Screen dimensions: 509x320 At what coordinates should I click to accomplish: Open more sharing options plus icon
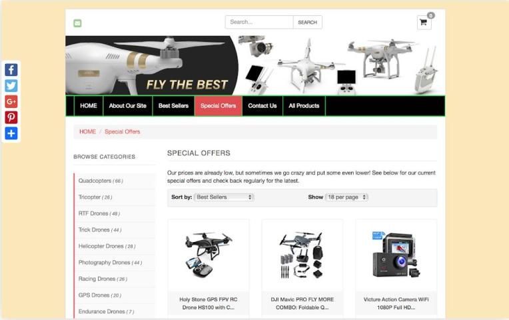[x=11, y=133]
